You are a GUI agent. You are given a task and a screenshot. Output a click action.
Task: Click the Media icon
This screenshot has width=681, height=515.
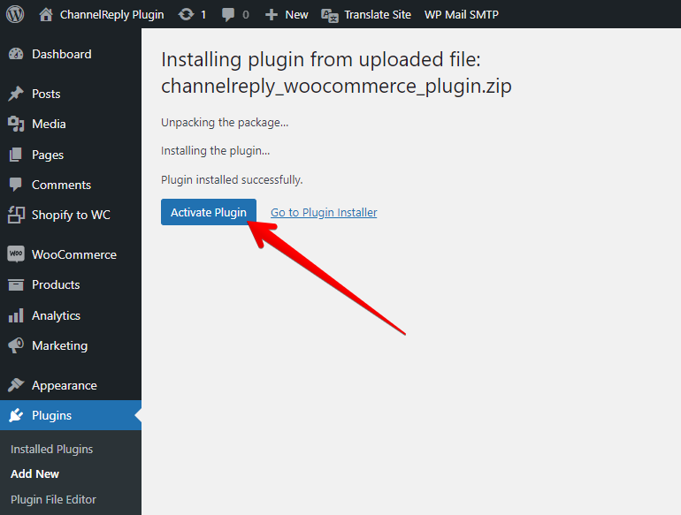(16, 124)
